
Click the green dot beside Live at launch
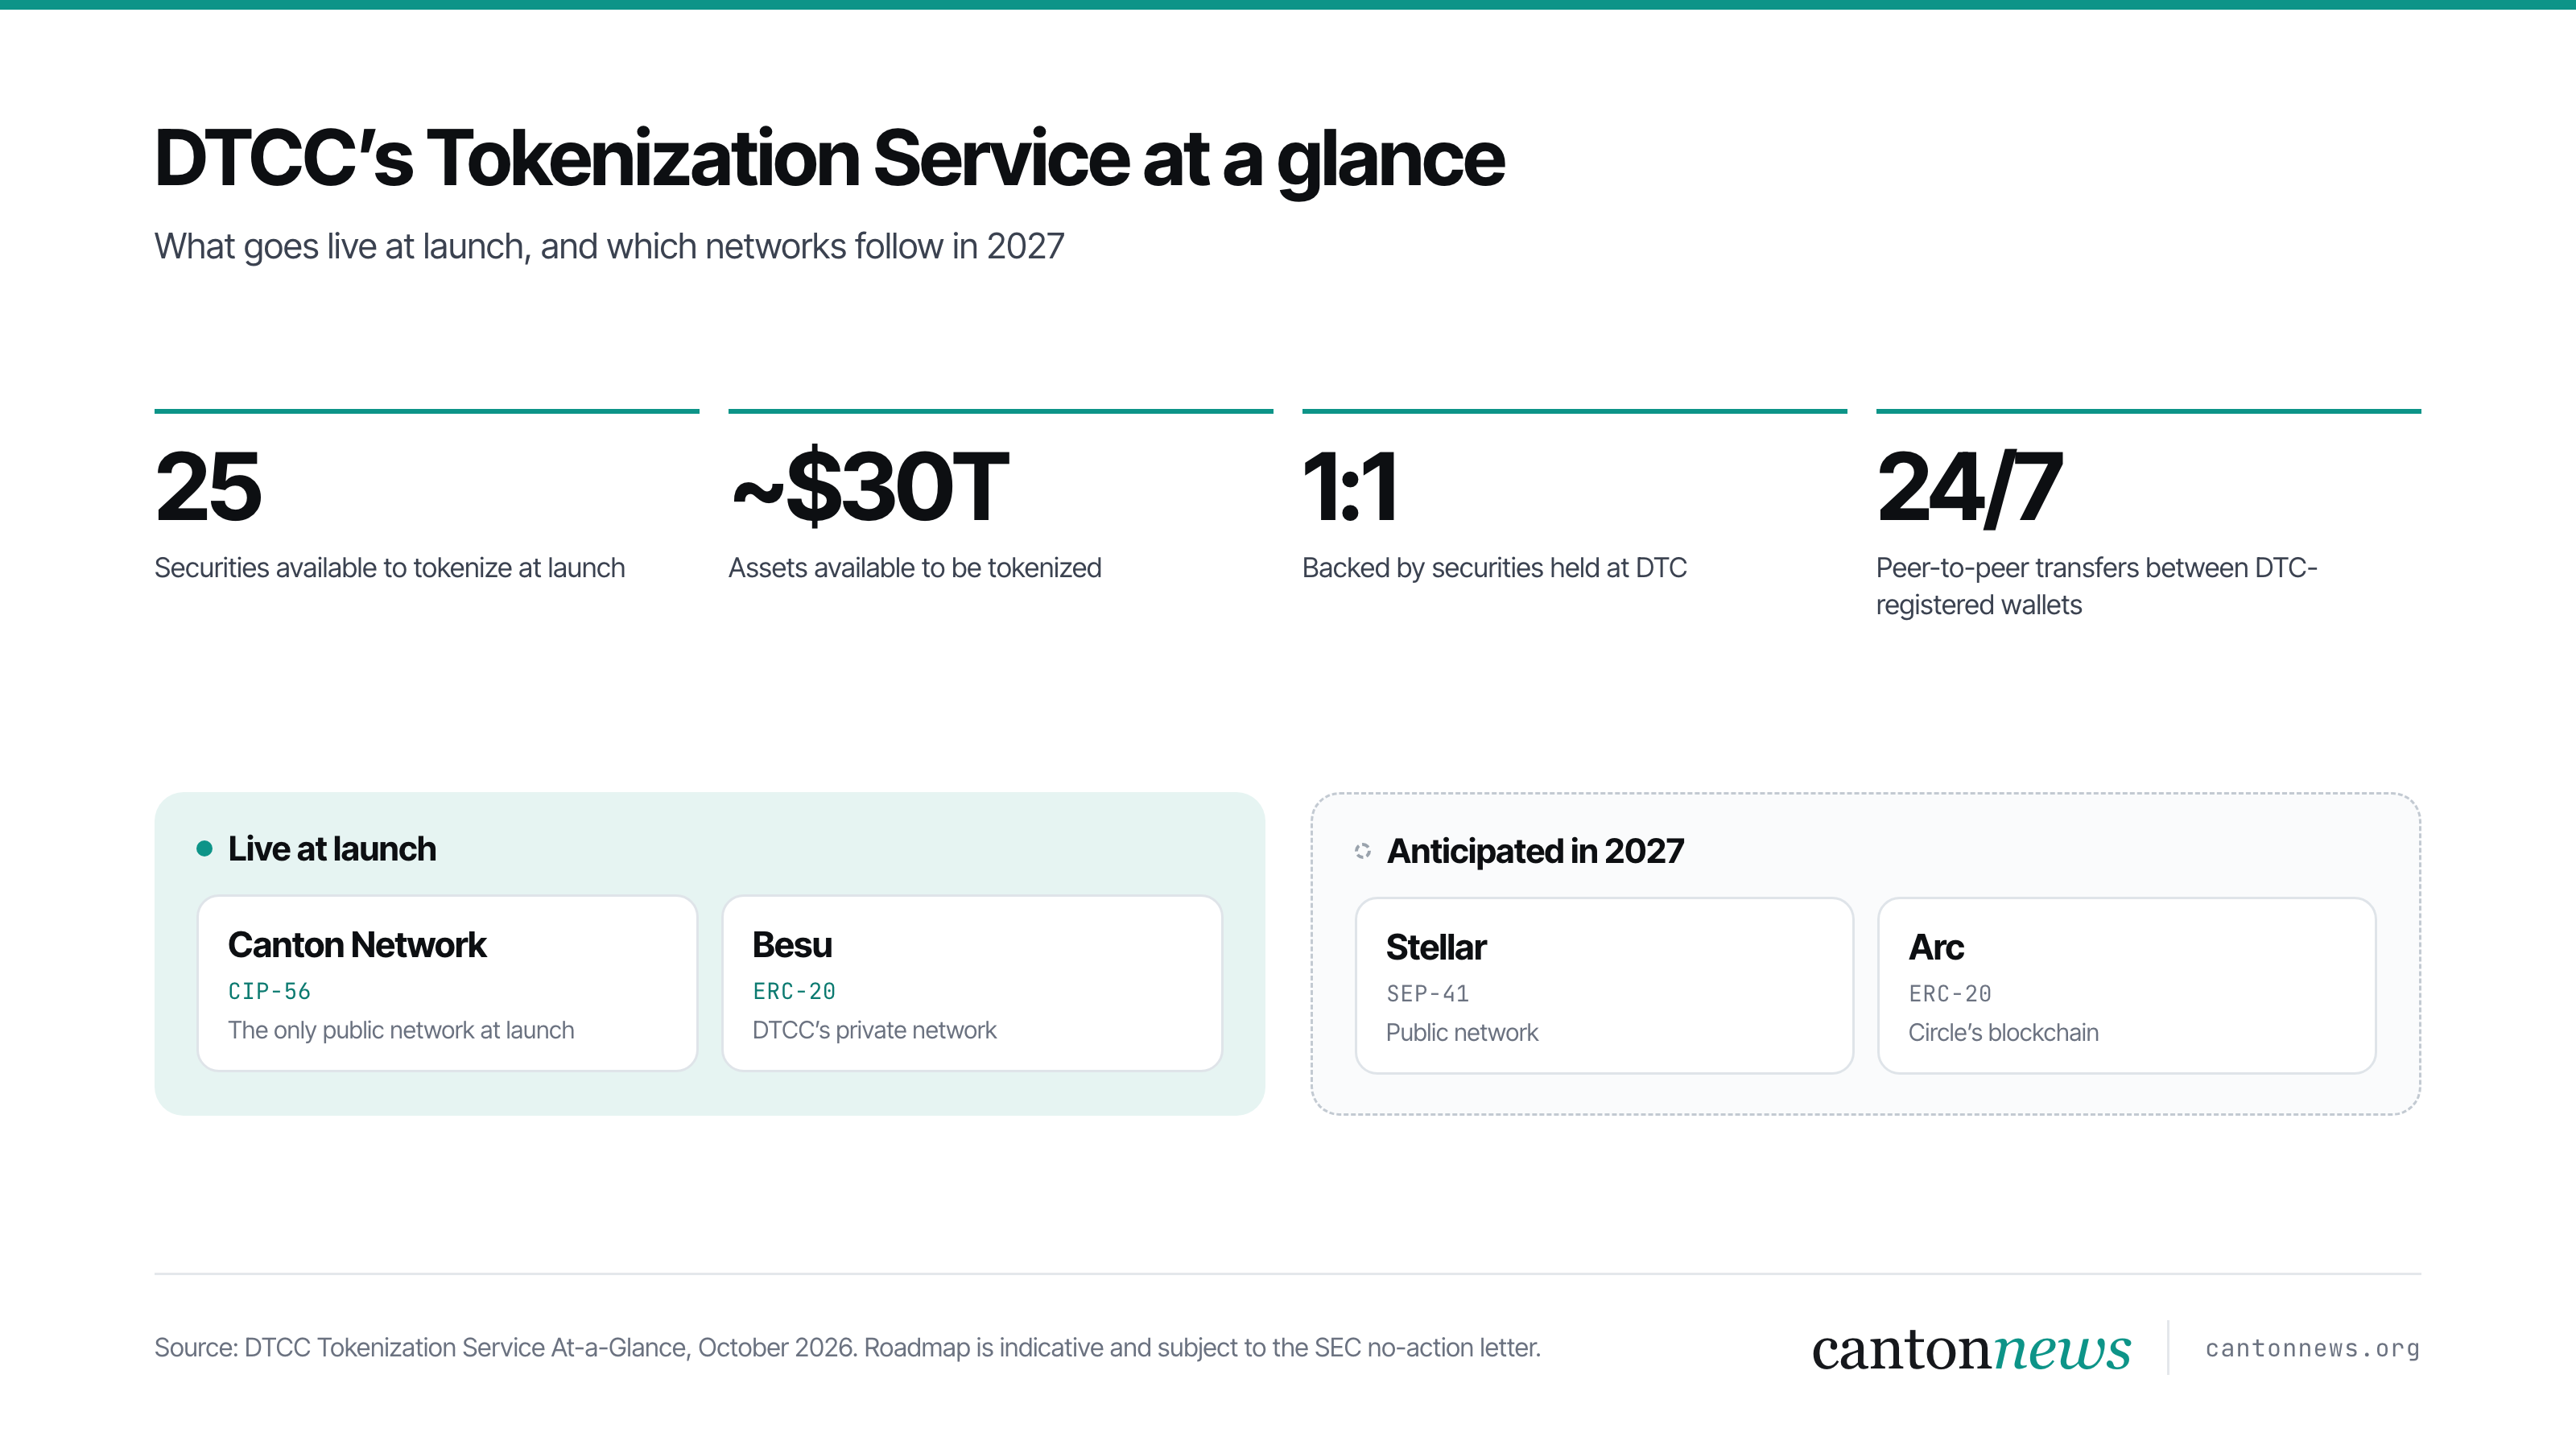(x=204, y=848)
